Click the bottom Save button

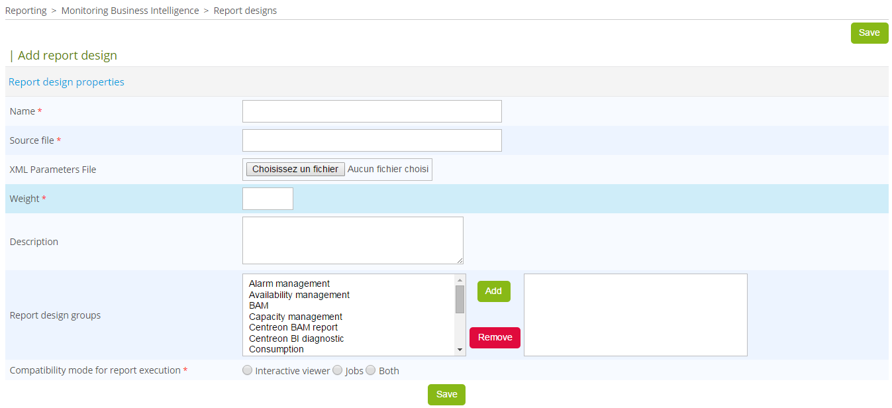446,395
